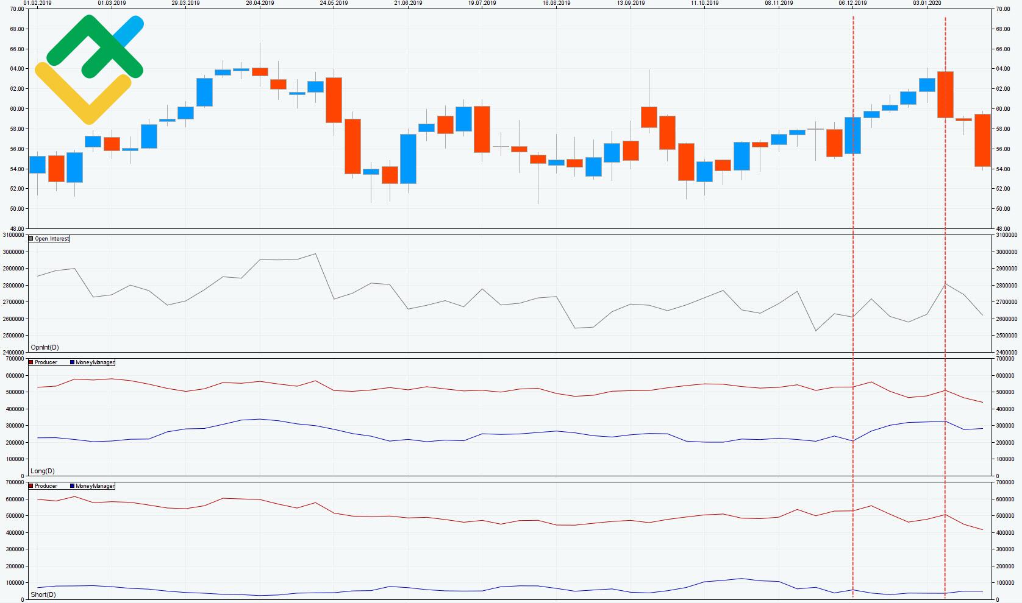Click the tall red candle on second dashed line

[x=945, y=94]
